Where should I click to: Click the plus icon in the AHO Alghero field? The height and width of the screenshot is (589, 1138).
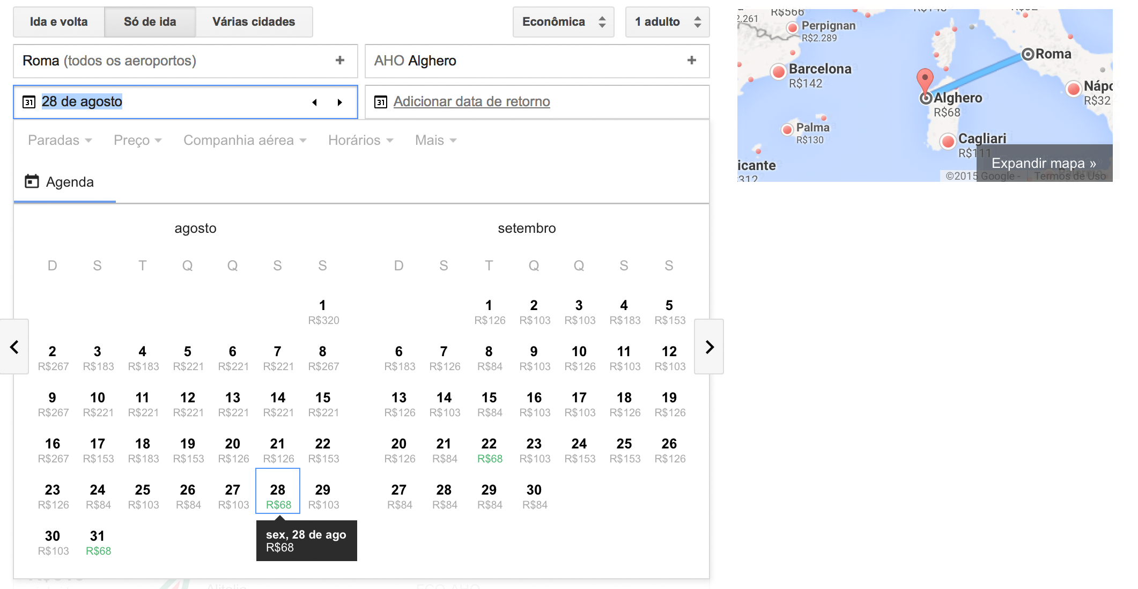pos(691,61)
